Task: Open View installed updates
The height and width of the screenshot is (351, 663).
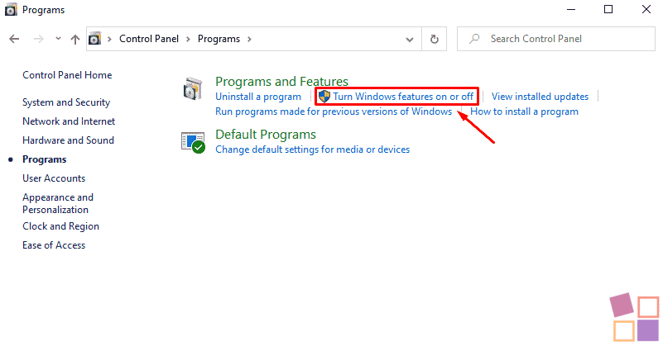Action: (540, 97)
